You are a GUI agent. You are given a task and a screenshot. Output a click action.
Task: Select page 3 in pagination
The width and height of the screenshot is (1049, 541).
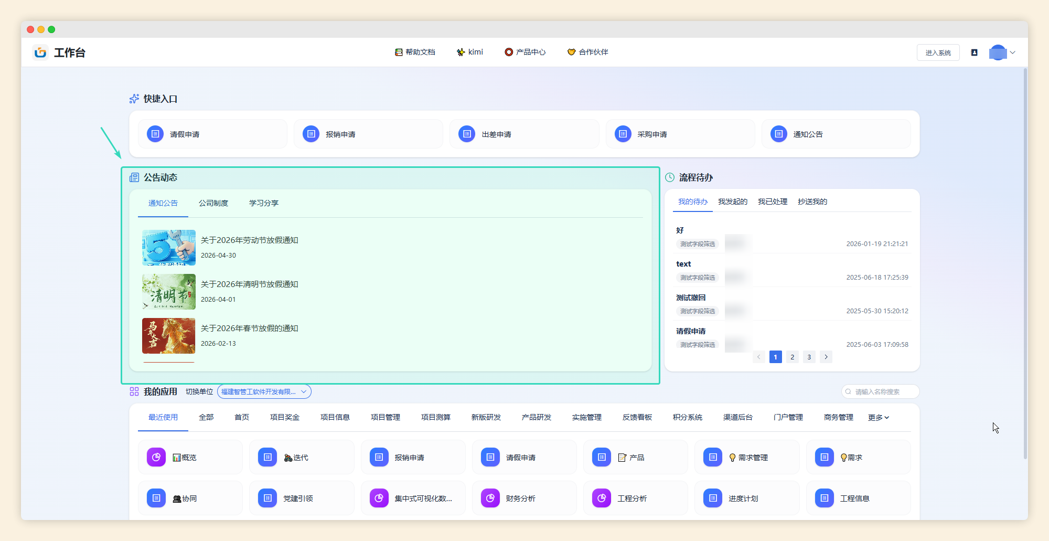tap(809, 357)
